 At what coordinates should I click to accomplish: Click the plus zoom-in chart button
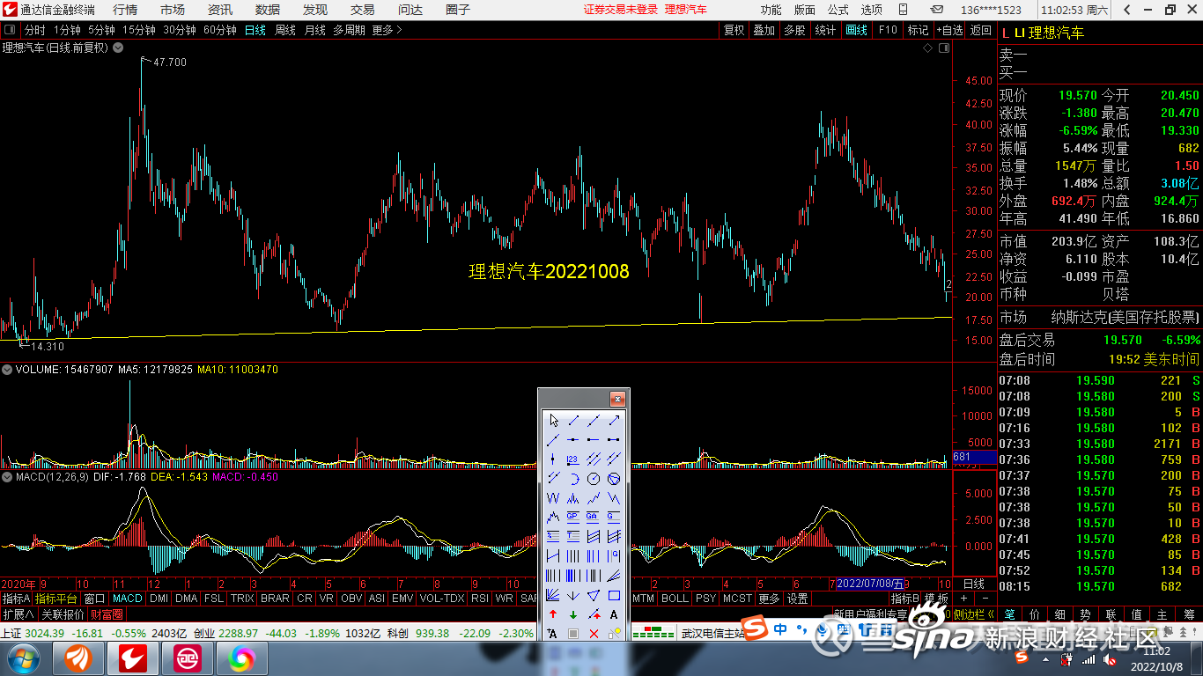964,599
